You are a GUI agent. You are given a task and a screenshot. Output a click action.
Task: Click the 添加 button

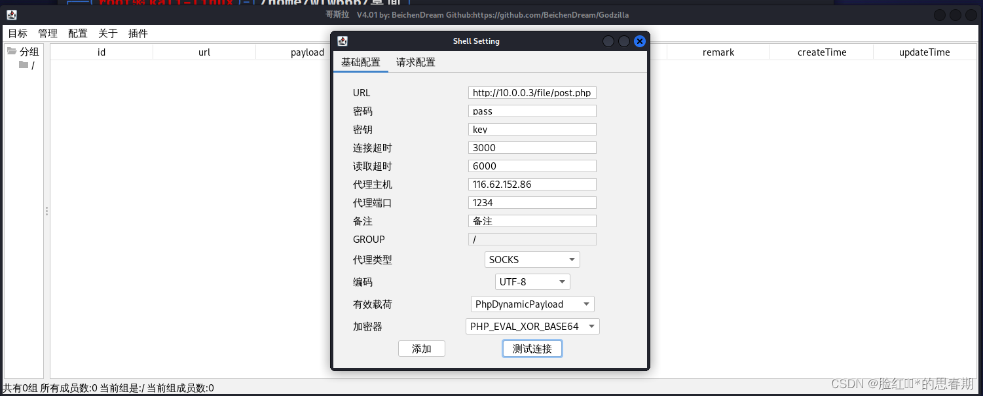click(421, 349)
